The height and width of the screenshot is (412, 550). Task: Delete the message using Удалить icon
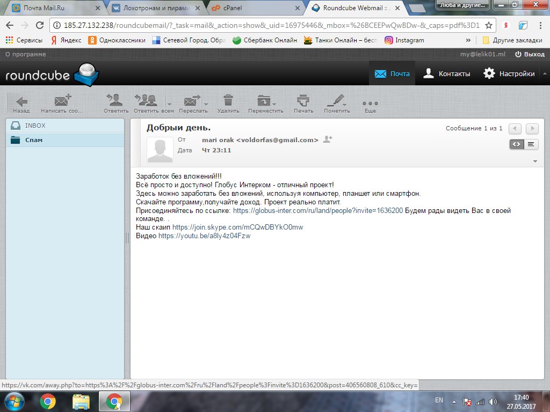coord(228,104)
